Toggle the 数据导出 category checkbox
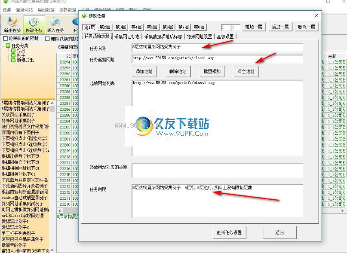This screenshot has height=253, width=347. click(x=13, y=60)
